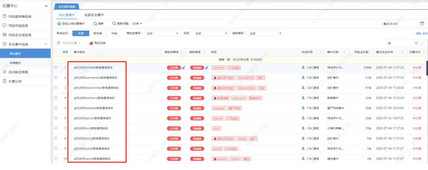Click the 导出列表 export button
The image size is (428, 170).
97,43
